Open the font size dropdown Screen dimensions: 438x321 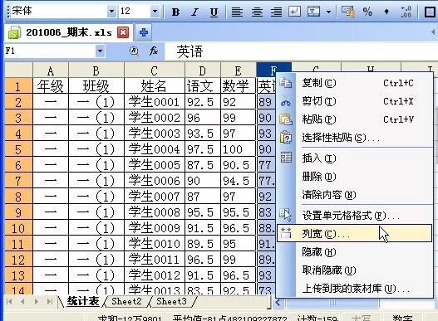pyautogui.click(x=155, y=12)
